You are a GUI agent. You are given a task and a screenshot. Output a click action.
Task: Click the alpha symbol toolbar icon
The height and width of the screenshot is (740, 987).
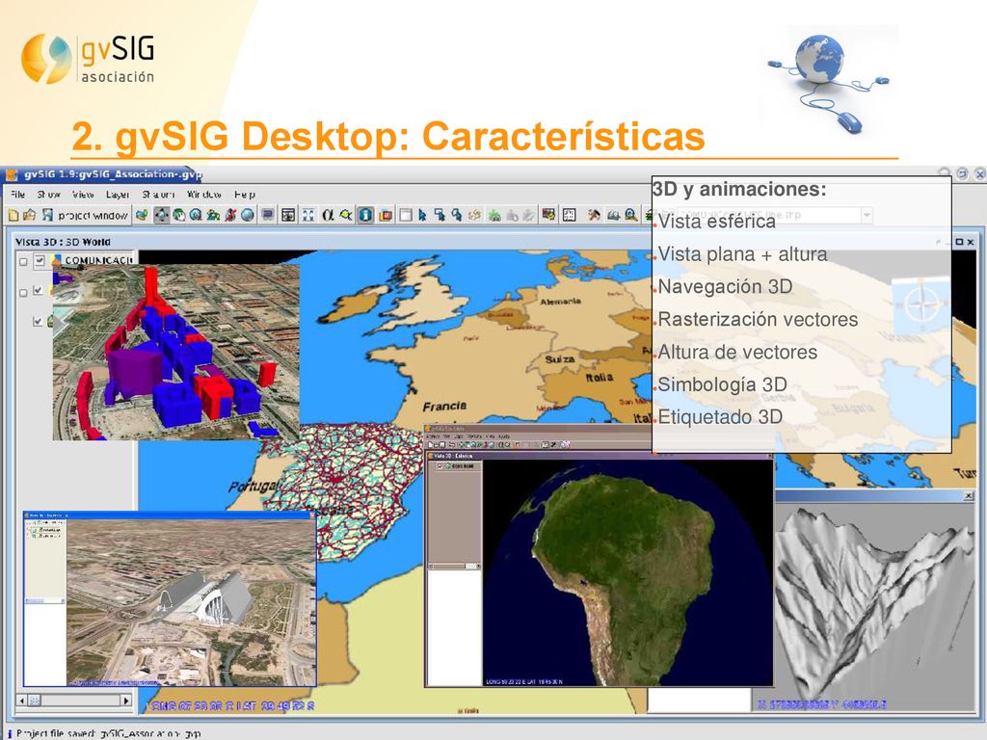[x=328, y=215]
